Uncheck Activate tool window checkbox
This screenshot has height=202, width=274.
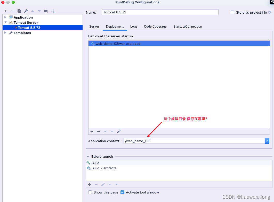coord(122,192)
